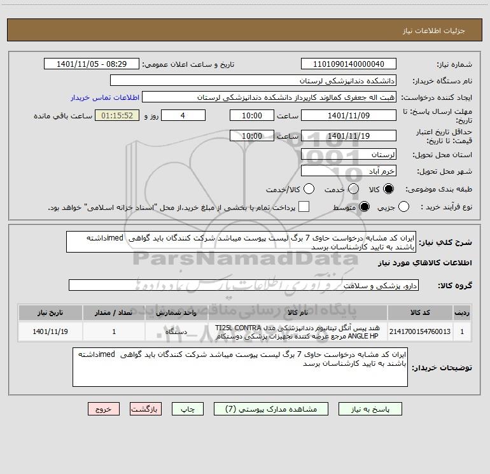This screenshot has height=474, width=490.
Task: Click the product name cell TI25L CONTRA
Action: tap(298, 331)
